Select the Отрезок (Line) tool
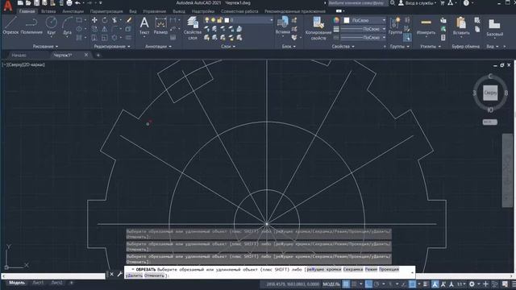The width and height of the screenshot is (516, 290). pyautogui.click(x=10, y=26)
